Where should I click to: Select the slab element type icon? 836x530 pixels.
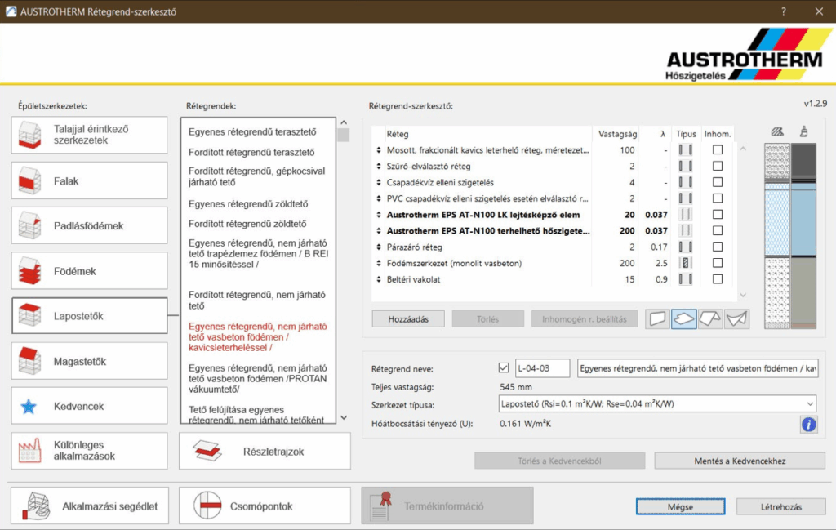683,318
